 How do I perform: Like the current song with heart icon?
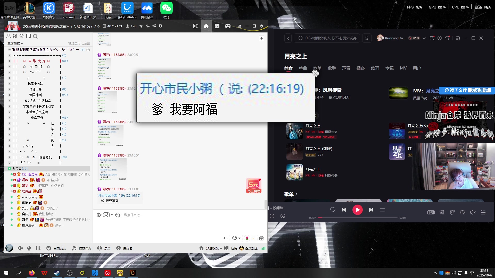pos(333,210)
